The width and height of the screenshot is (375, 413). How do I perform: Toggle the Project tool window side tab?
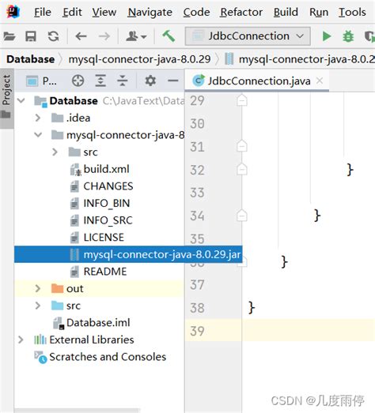(6, 98)
